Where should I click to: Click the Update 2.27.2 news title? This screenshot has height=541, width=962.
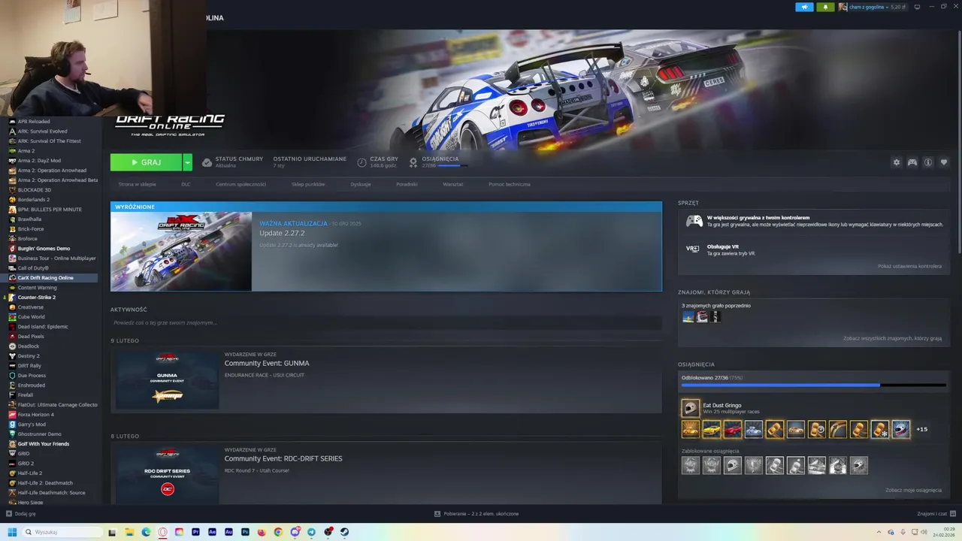point(282,234)
